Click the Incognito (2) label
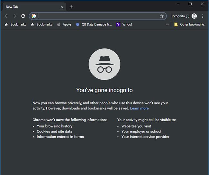 click(x=180, y=16)
